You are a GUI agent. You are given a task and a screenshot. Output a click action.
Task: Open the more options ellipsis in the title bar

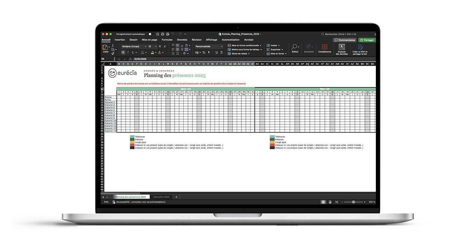pos(185,34)
